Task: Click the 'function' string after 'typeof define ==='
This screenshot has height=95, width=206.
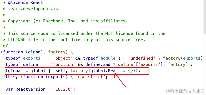Action: 63,65
